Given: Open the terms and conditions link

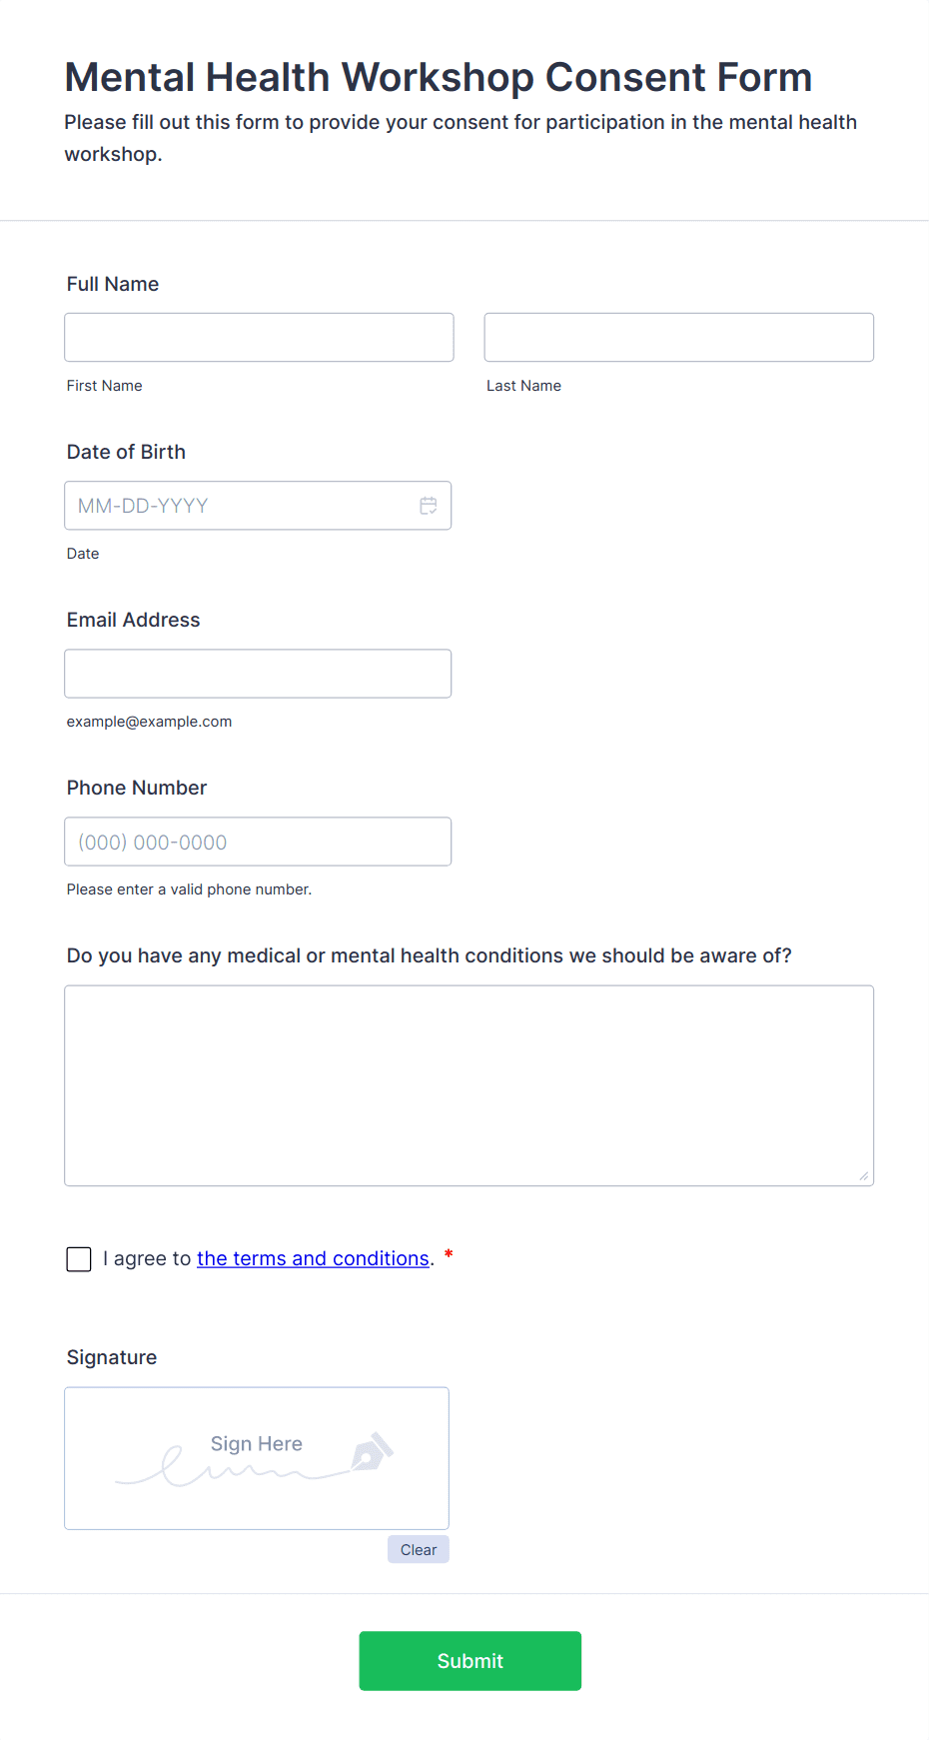Looking at the screenshot, I should click(x=313, y=1258).
